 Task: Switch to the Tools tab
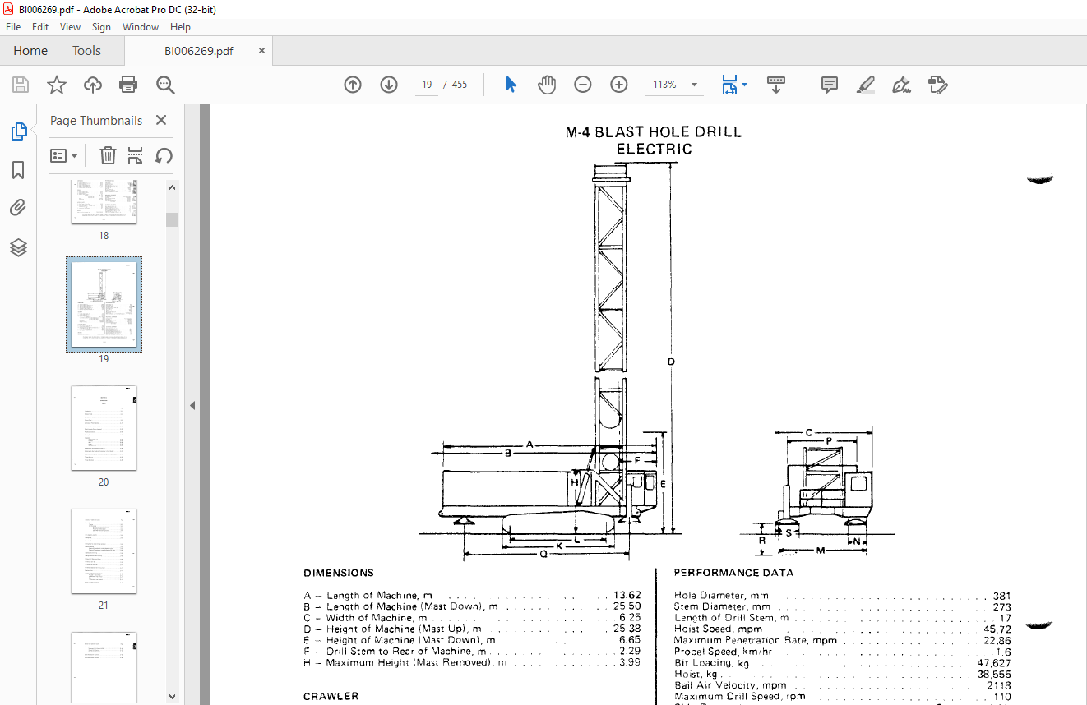pyautogui.click(x=86, y=51)
